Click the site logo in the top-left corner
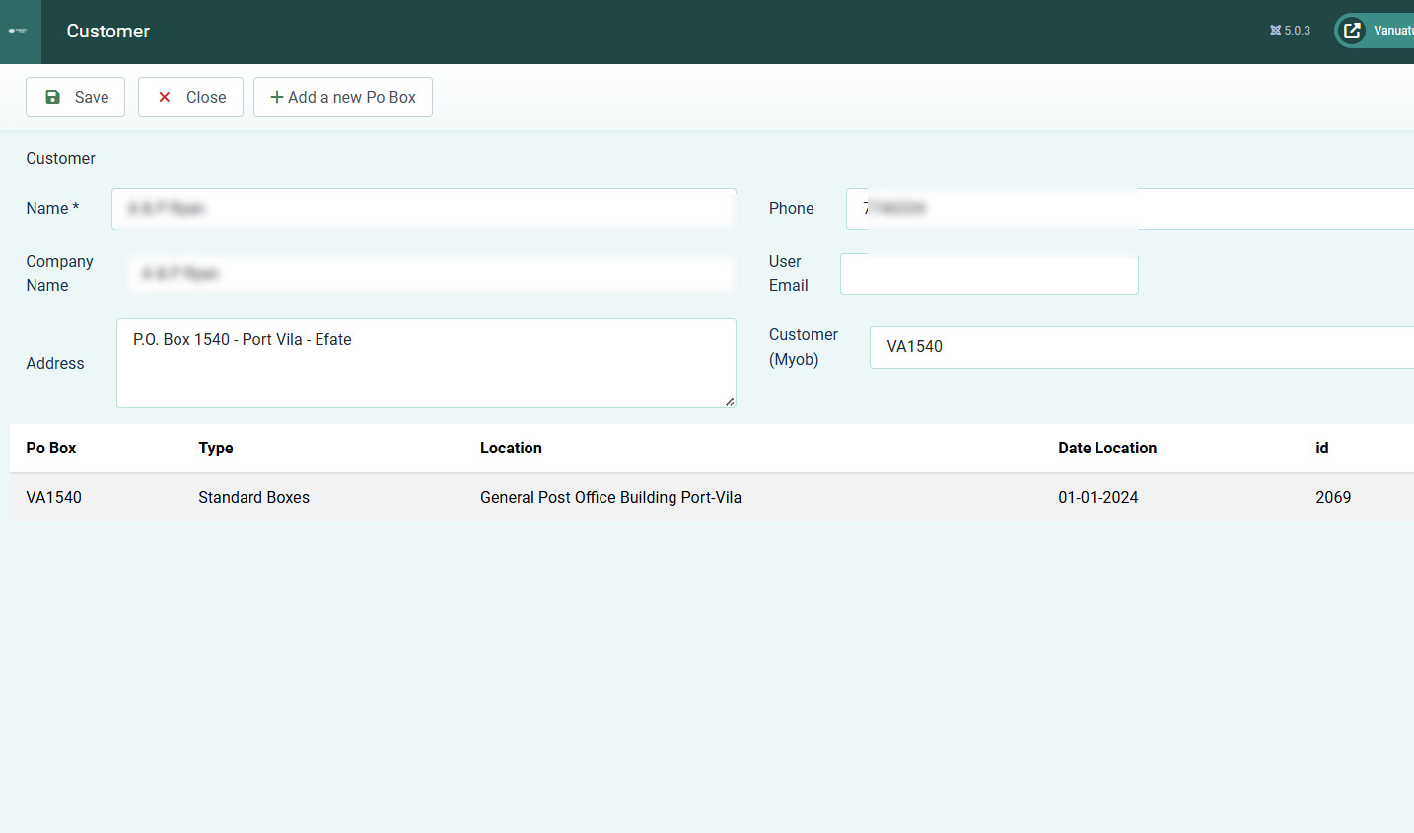The image size is (1414, 833). 18,31
